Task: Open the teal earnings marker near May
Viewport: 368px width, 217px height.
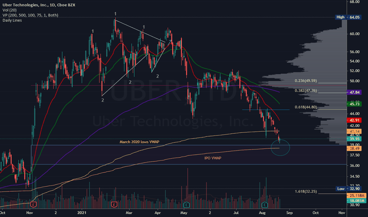Action: tap(186, 204)
